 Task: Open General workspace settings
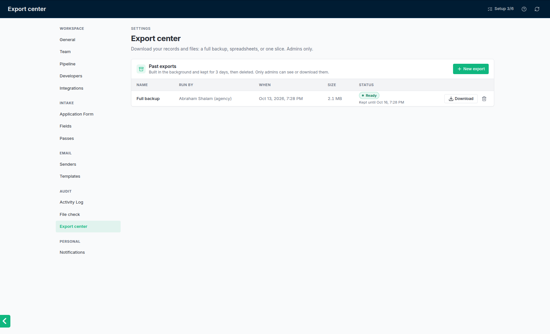pos(88,40)
